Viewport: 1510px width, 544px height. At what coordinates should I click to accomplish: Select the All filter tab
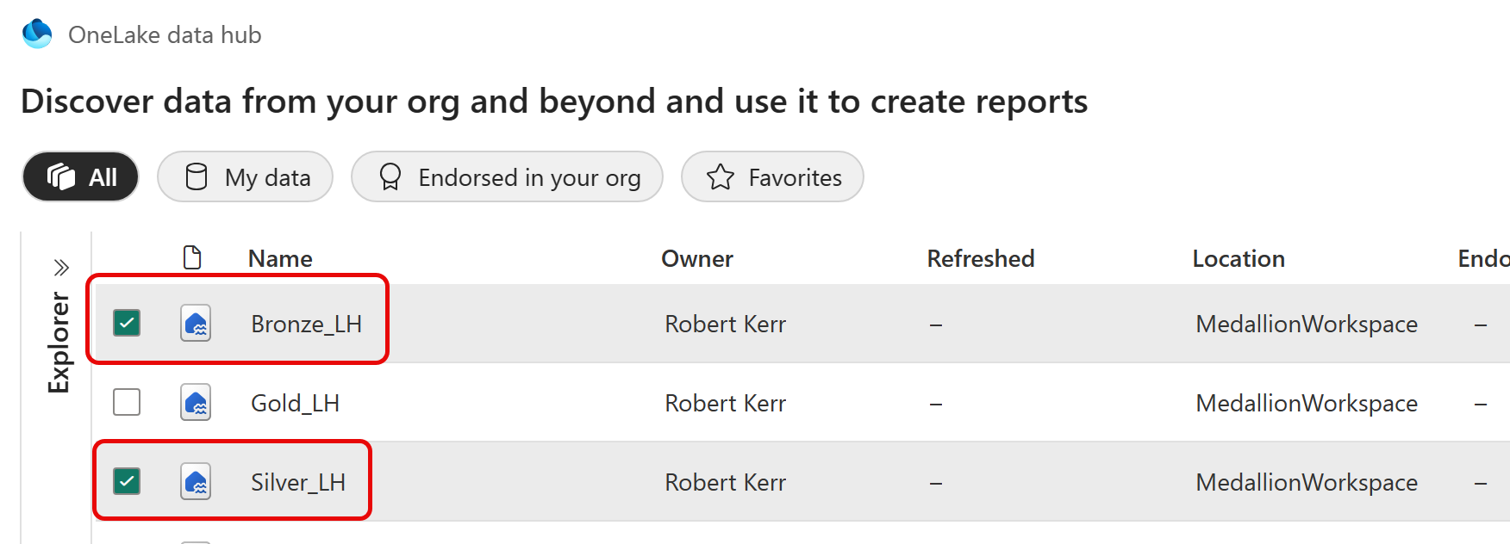81,177
